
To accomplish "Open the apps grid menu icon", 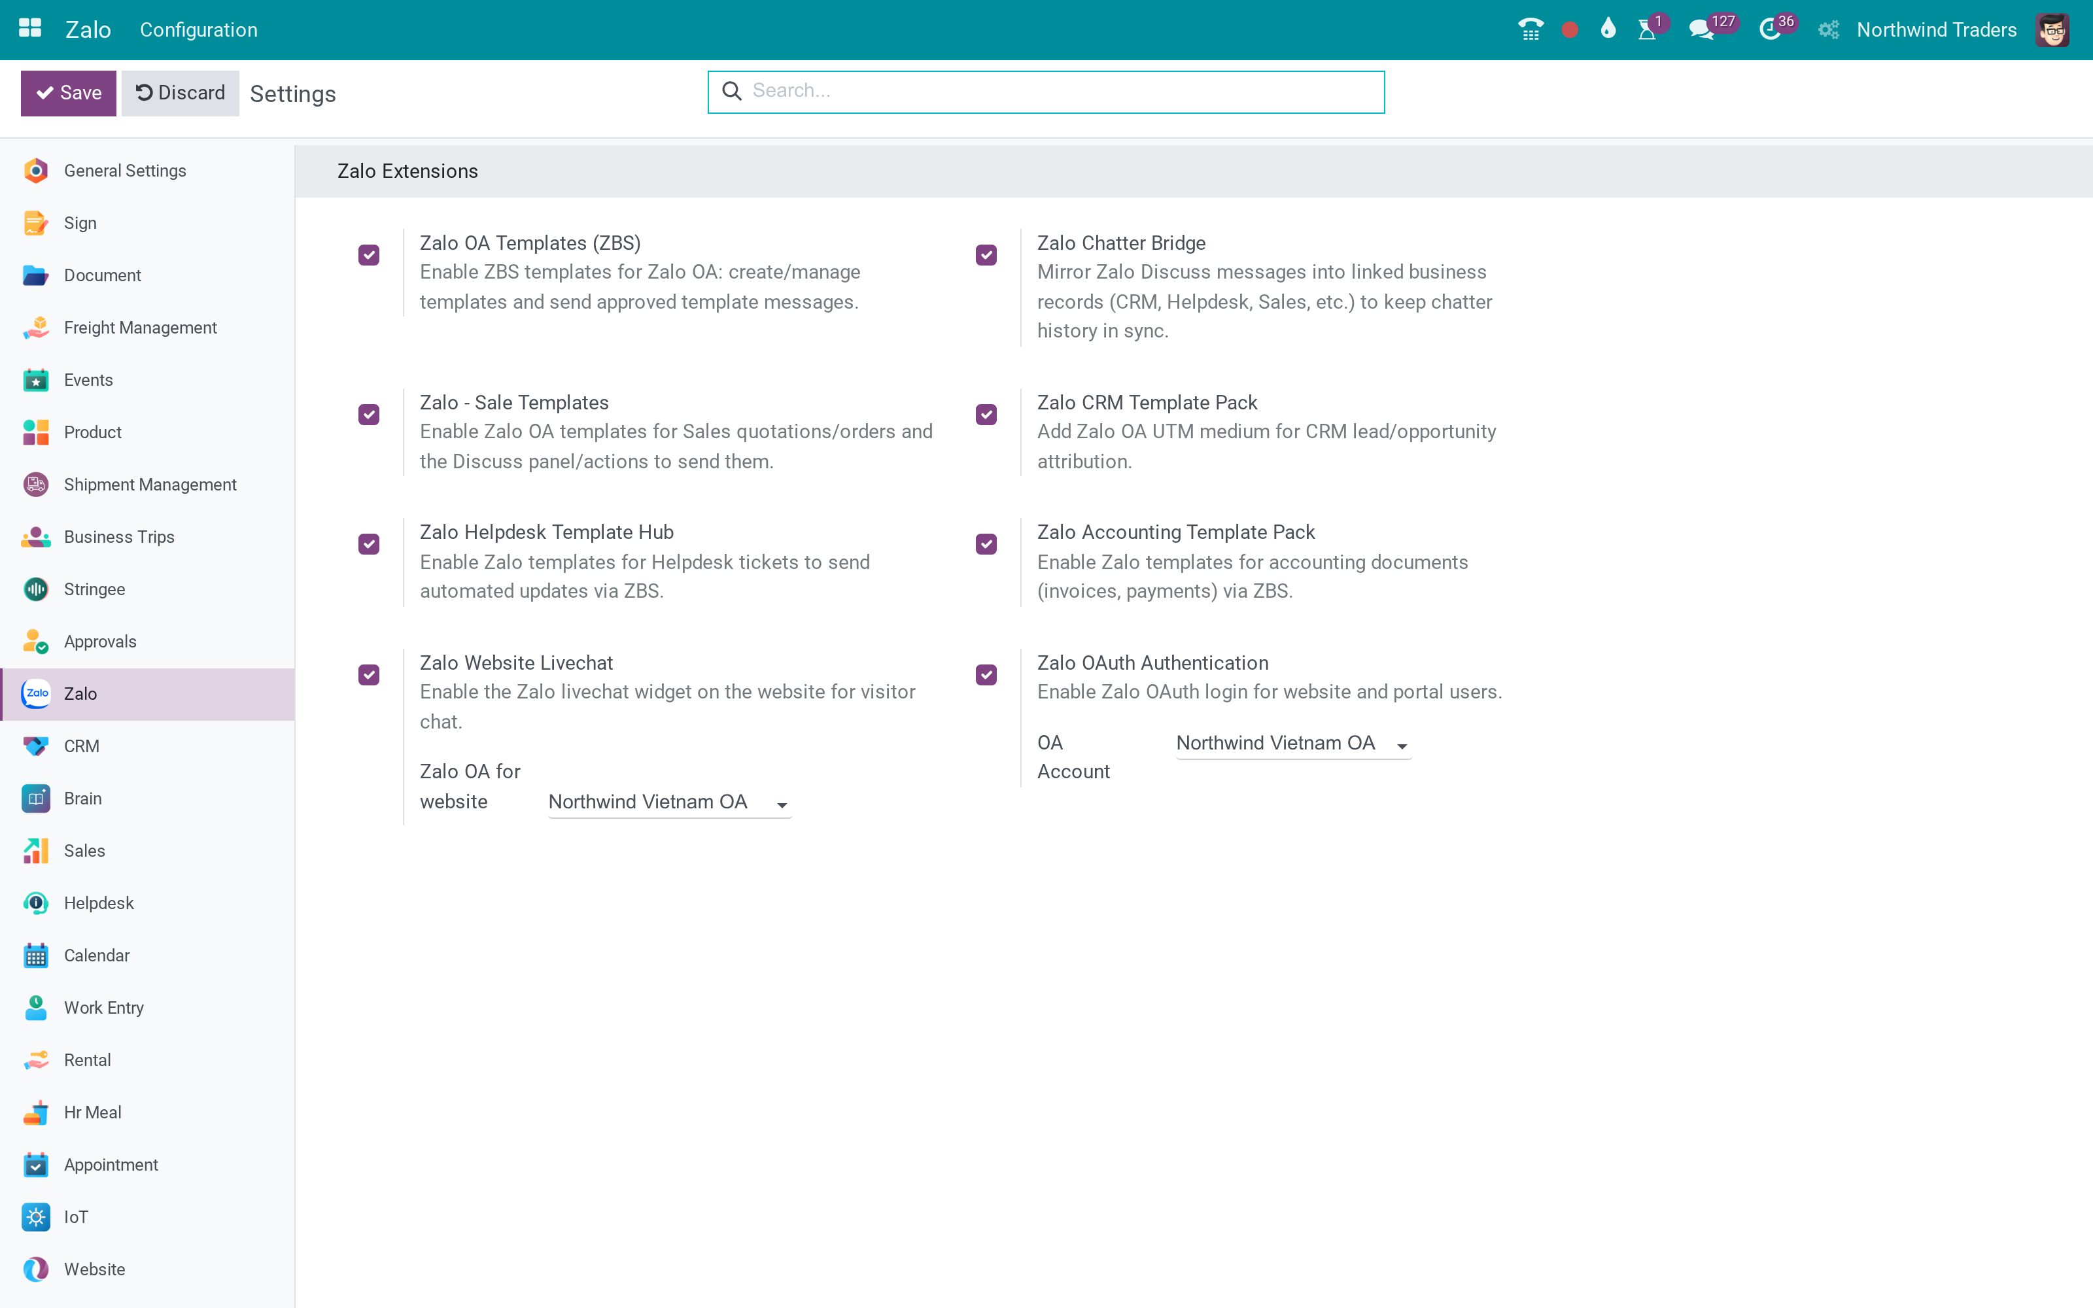I will click(30, 29).
